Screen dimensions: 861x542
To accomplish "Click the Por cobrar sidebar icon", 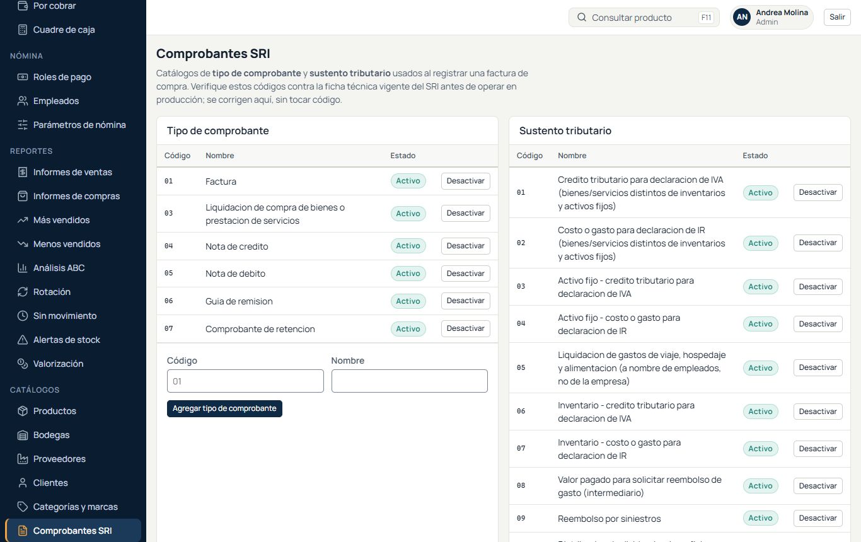I will (23, 6).
